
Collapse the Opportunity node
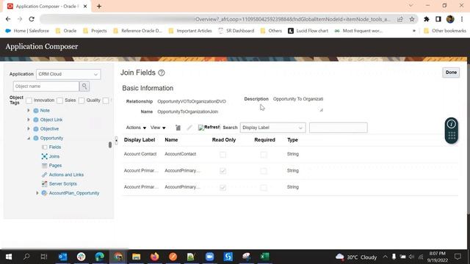[29, 138]
